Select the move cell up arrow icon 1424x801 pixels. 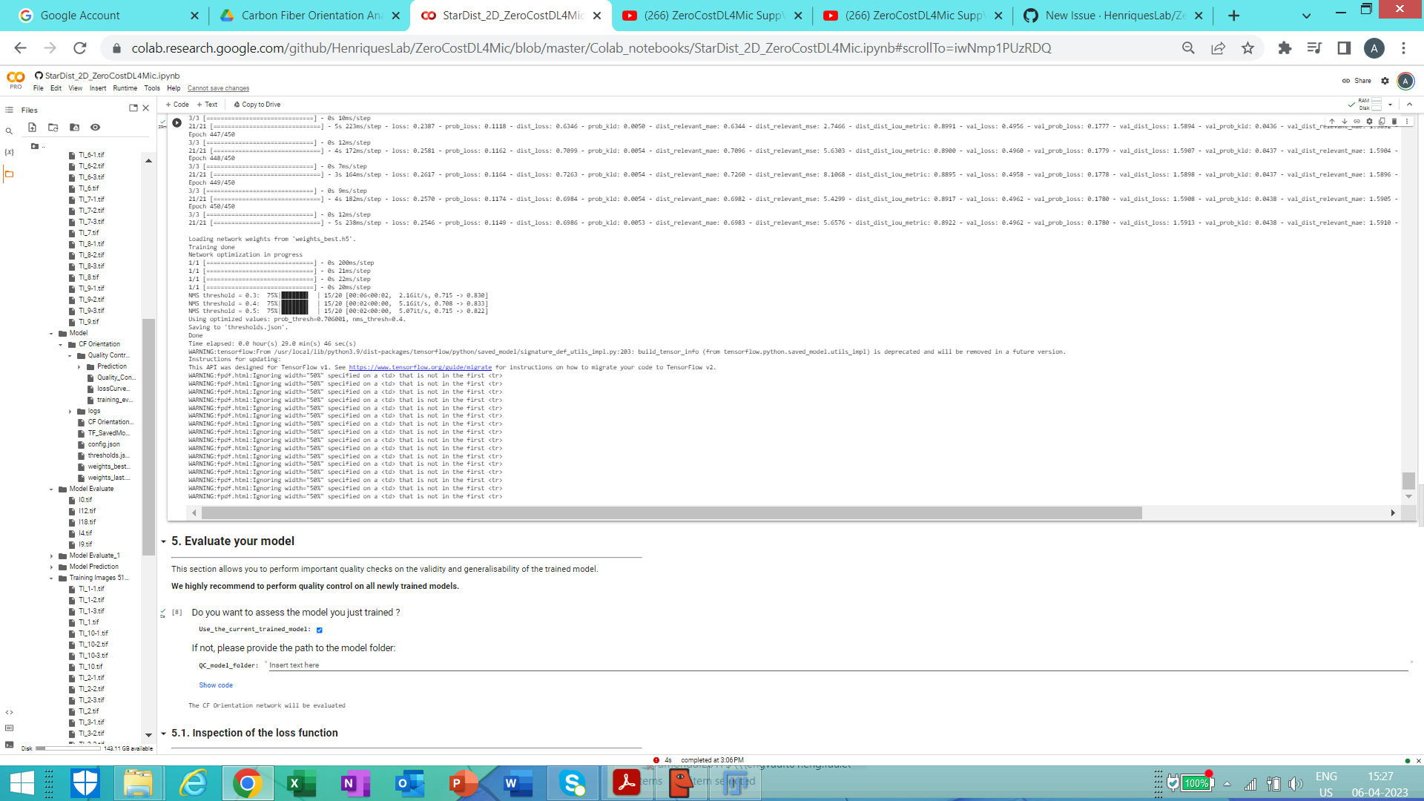tap(1334, 121)
